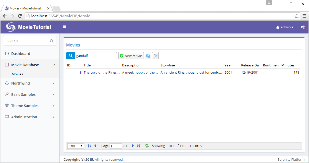309x163 pixels.
Task: Open the page size dropdown showing 100
Action: tap(76, 146)
